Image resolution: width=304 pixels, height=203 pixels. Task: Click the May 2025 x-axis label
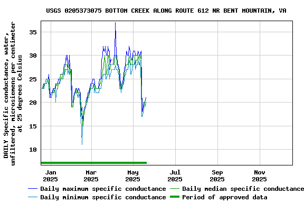(133, 176)
